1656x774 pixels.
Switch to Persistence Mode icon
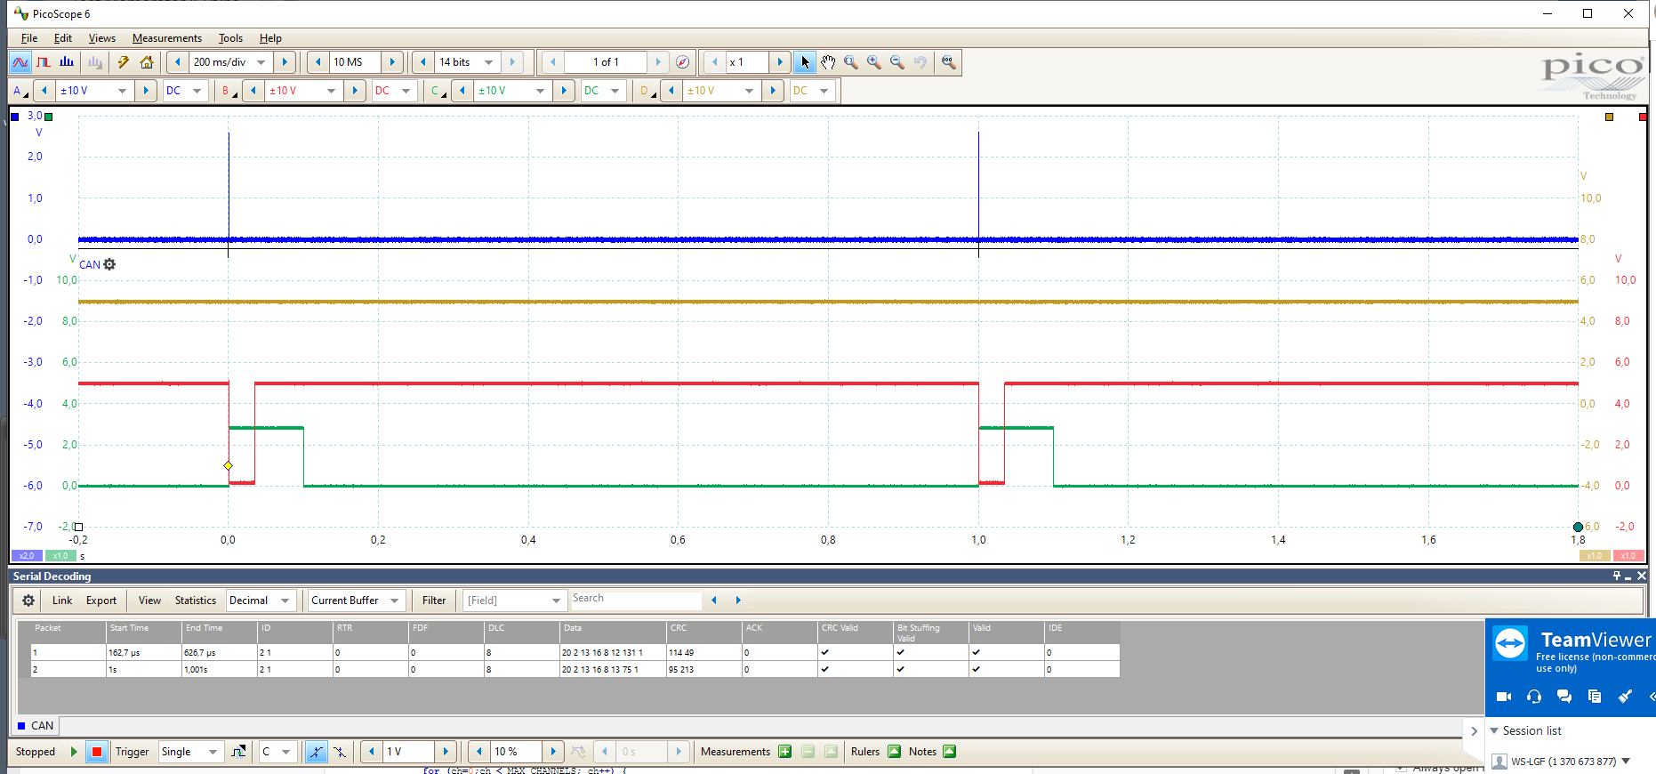tap(44, 62)
